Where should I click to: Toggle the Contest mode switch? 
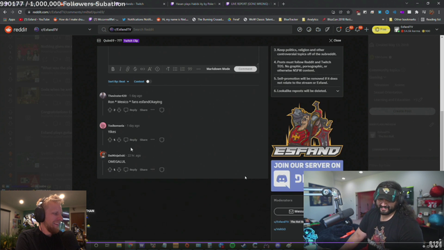click(x=148, y=81)
